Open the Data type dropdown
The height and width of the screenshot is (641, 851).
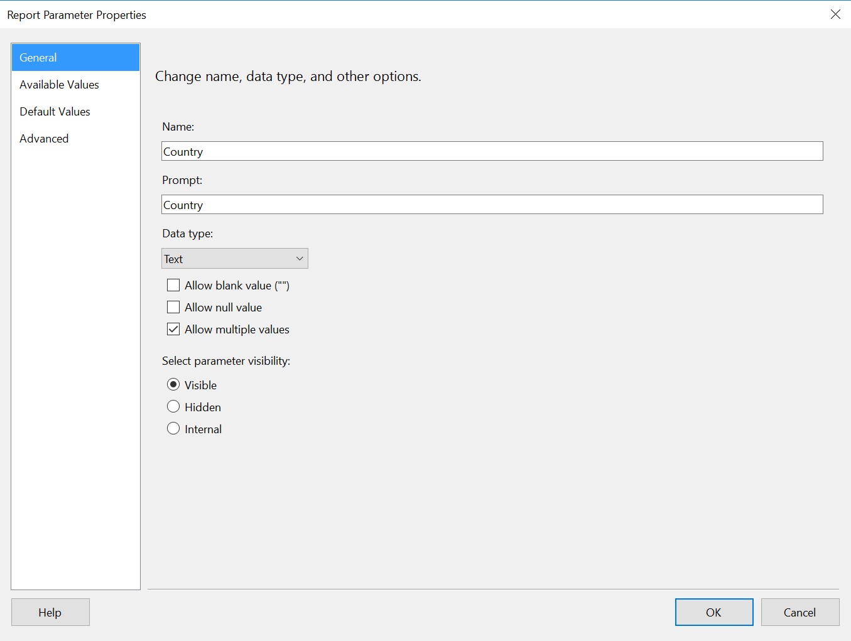tap(234, 259)
